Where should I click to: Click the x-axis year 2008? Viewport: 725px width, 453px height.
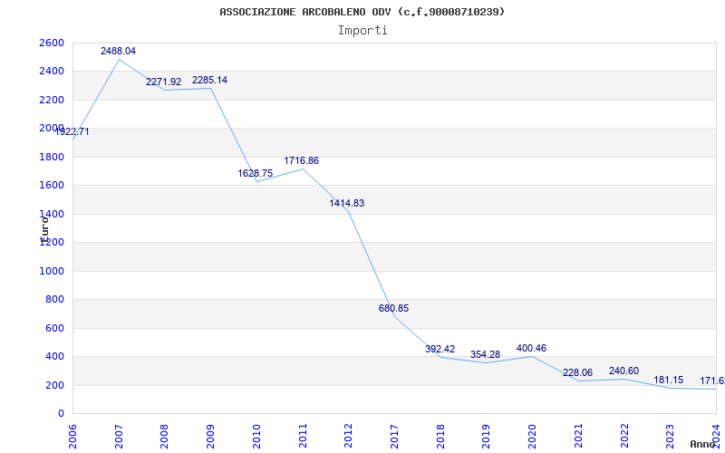click(164, 437)
